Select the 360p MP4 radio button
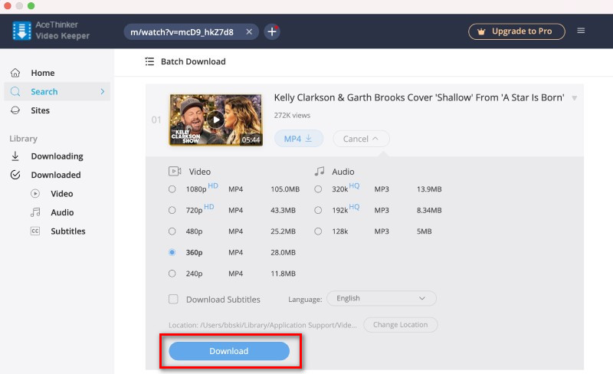This screenshot has height=374, width=613. (172, 252)
